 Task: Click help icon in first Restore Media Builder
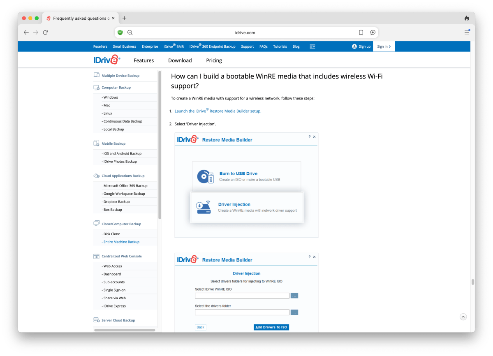[309, 136]
